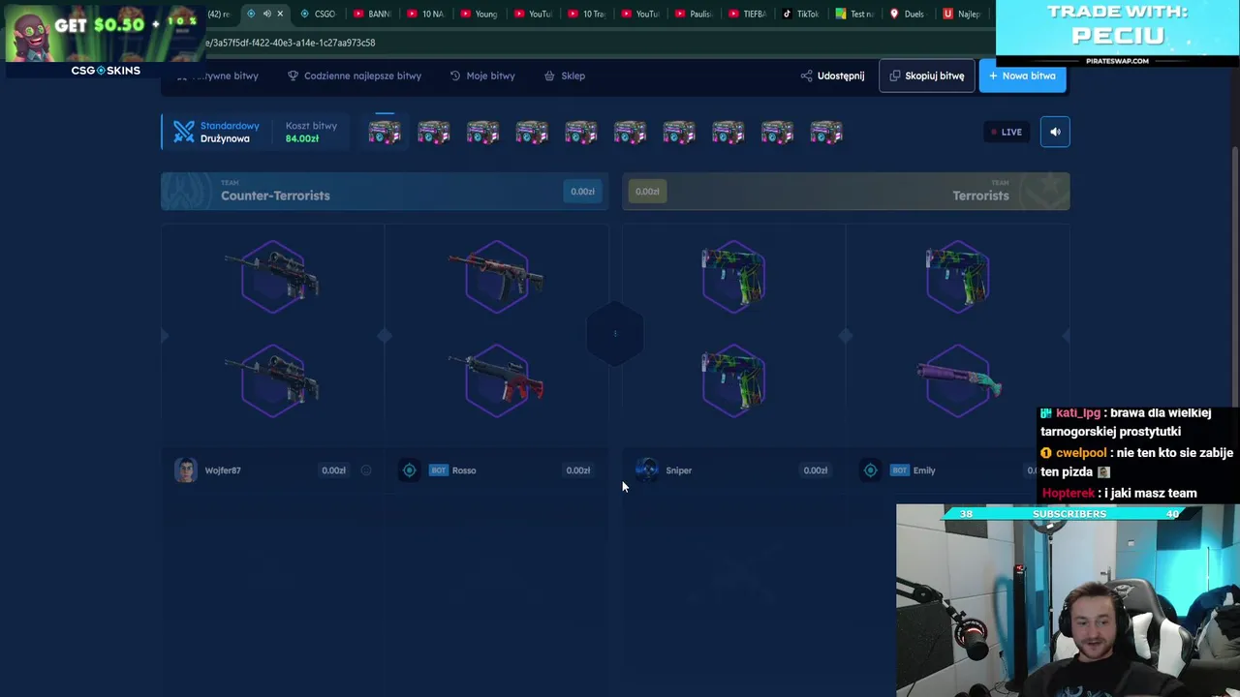Switch to the TIEFBA browser tab

tap(746, 14)
